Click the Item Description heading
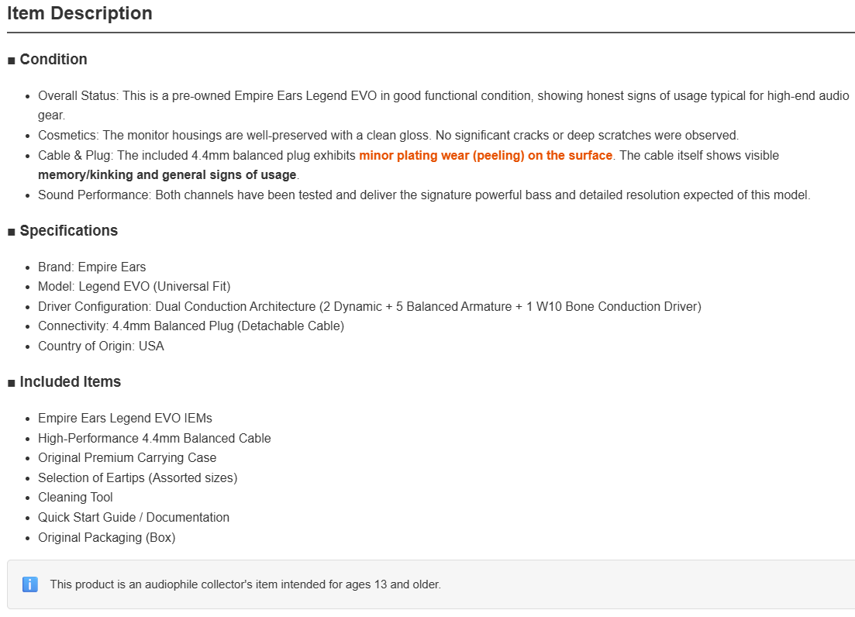Viewport: 855px width, 617px height. pyautogui.click(x=80, y=13)
